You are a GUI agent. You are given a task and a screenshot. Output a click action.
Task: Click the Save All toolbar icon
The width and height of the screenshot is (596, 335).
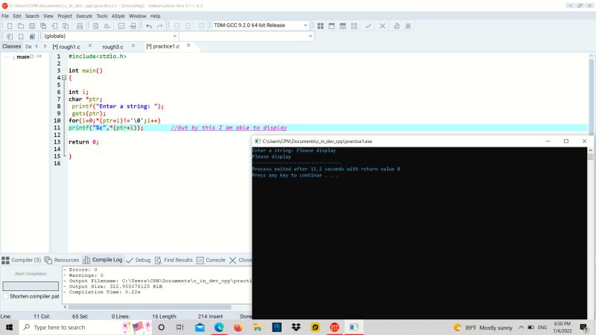43,26
